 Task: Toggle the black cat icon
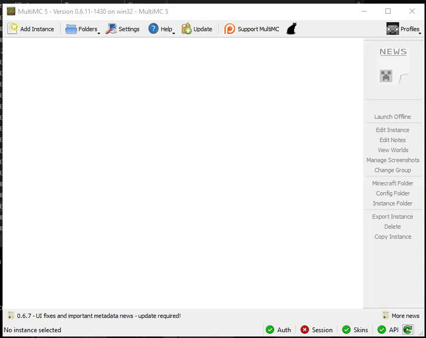click(292, 29)
